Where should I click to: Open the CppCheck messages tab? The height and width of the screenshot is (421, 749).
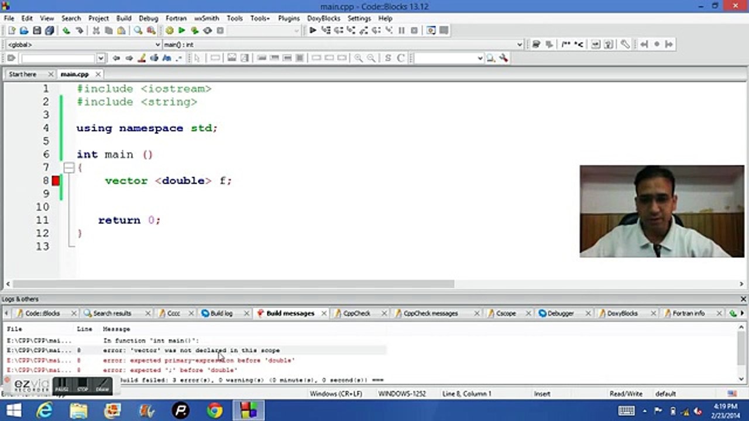click(x=430, y=313)
